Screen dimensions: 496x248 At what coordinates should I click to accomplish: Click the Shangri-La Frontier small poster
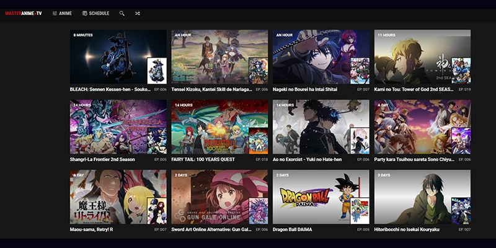click(157, 141)
